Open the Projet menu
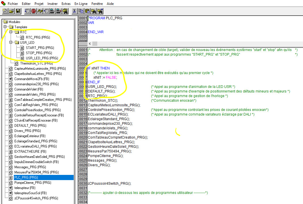Screen dimensions: 303x204 (x=39, y=4)
